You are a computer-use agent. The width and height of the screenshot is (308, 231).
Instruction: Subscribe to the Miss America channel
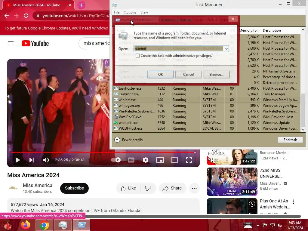75,188
